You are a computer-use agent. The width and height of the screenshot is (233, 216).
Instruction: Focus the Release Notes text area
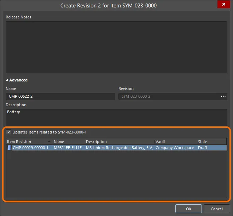[116, 47]
